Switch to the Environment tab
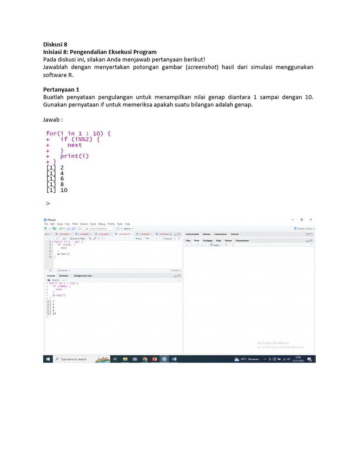Screen dimensions: 357x476 (x=192, y=234)
